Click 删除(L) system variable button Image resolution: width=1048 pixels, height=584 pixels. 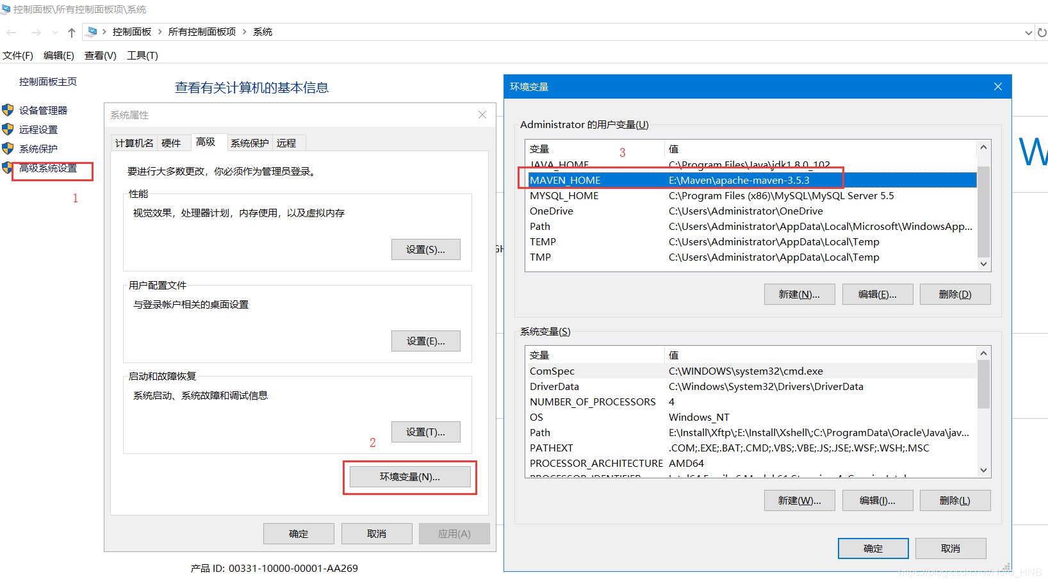coord(955,501)
